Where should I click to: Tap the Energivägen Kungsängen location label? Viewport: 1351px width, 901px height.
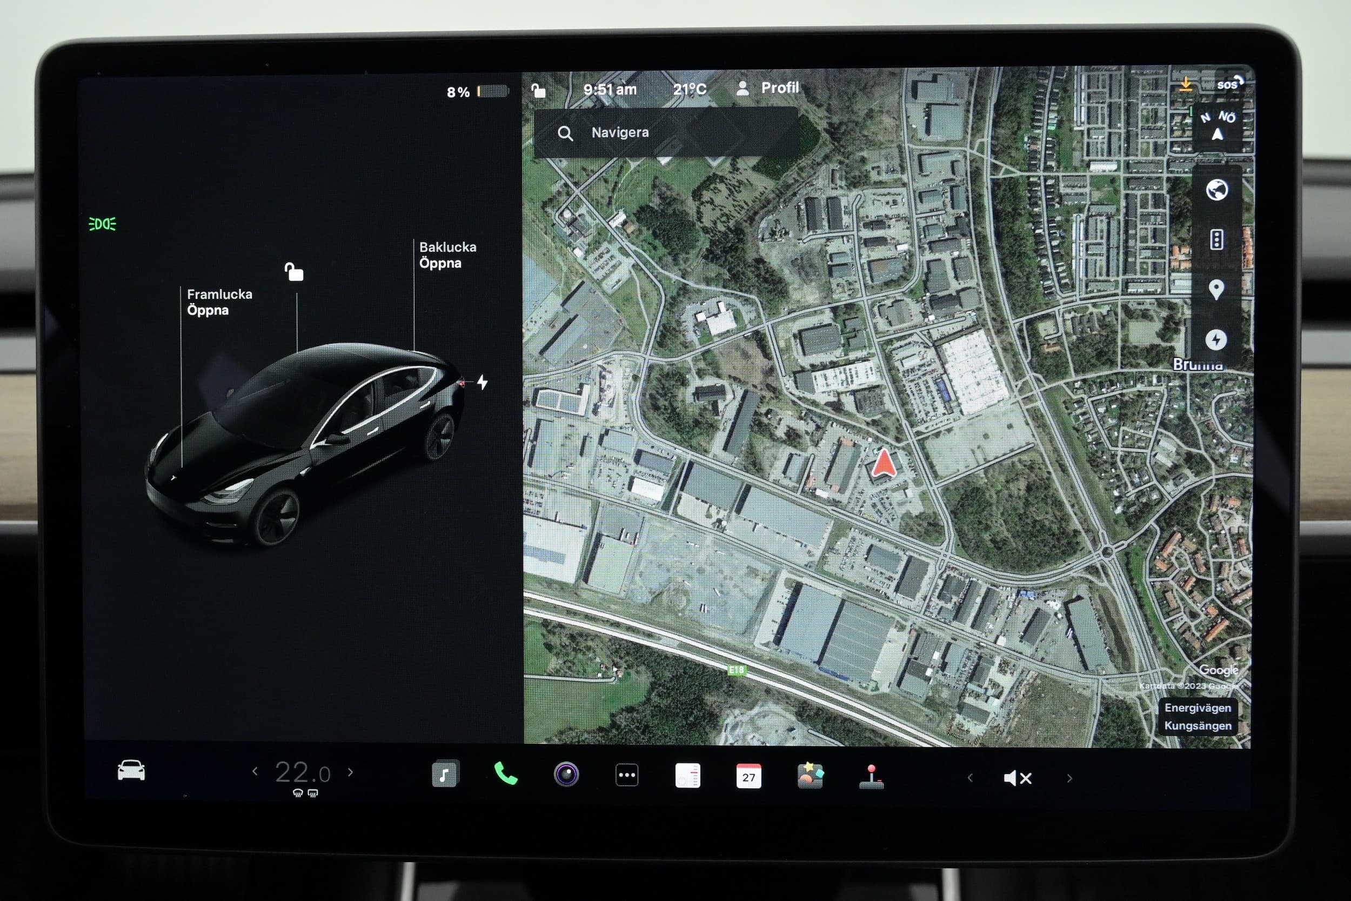1198,717
